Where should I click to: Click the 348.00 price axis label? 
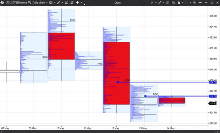click(213, 70)
